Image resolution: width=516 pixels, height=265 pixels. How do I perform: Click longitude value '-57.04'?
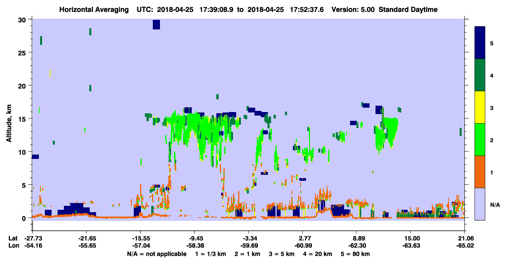click(x=141, y=246)
